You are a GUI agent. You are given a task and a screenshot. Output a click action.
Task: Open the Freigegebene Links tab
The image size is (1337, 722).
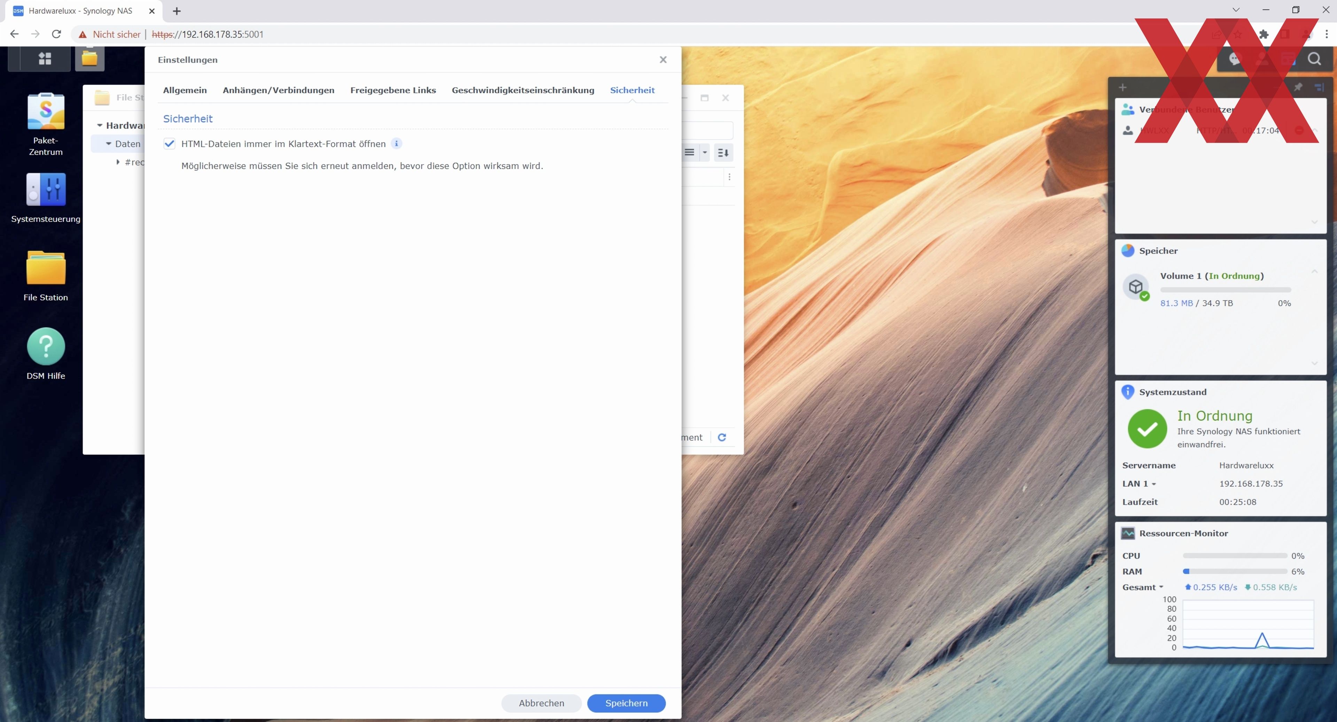pos(393,90)
